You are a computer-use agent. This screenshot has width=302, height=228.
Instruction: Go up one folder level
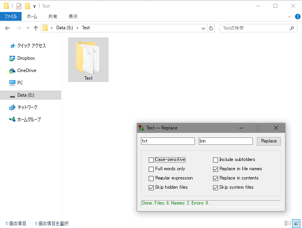point(35,28)
